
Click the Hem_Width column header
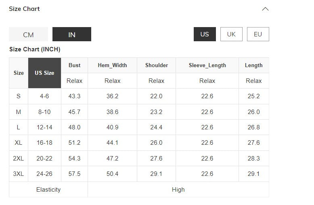click(112, 65)
